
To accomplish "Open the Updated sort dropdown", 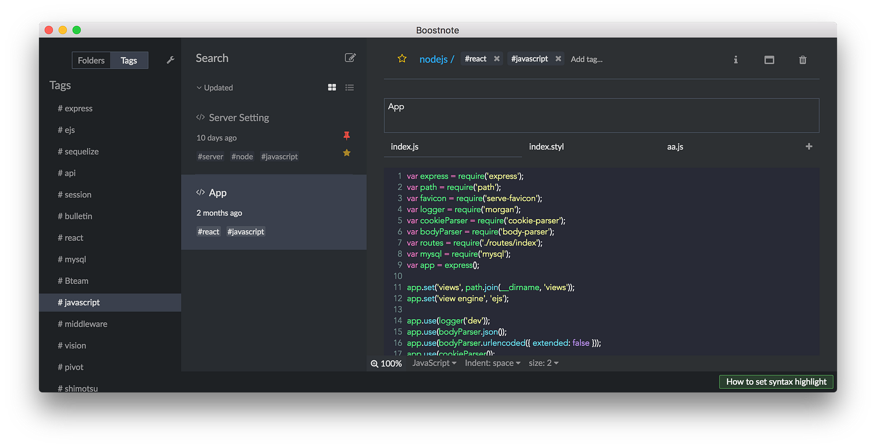I will [215, 87].
